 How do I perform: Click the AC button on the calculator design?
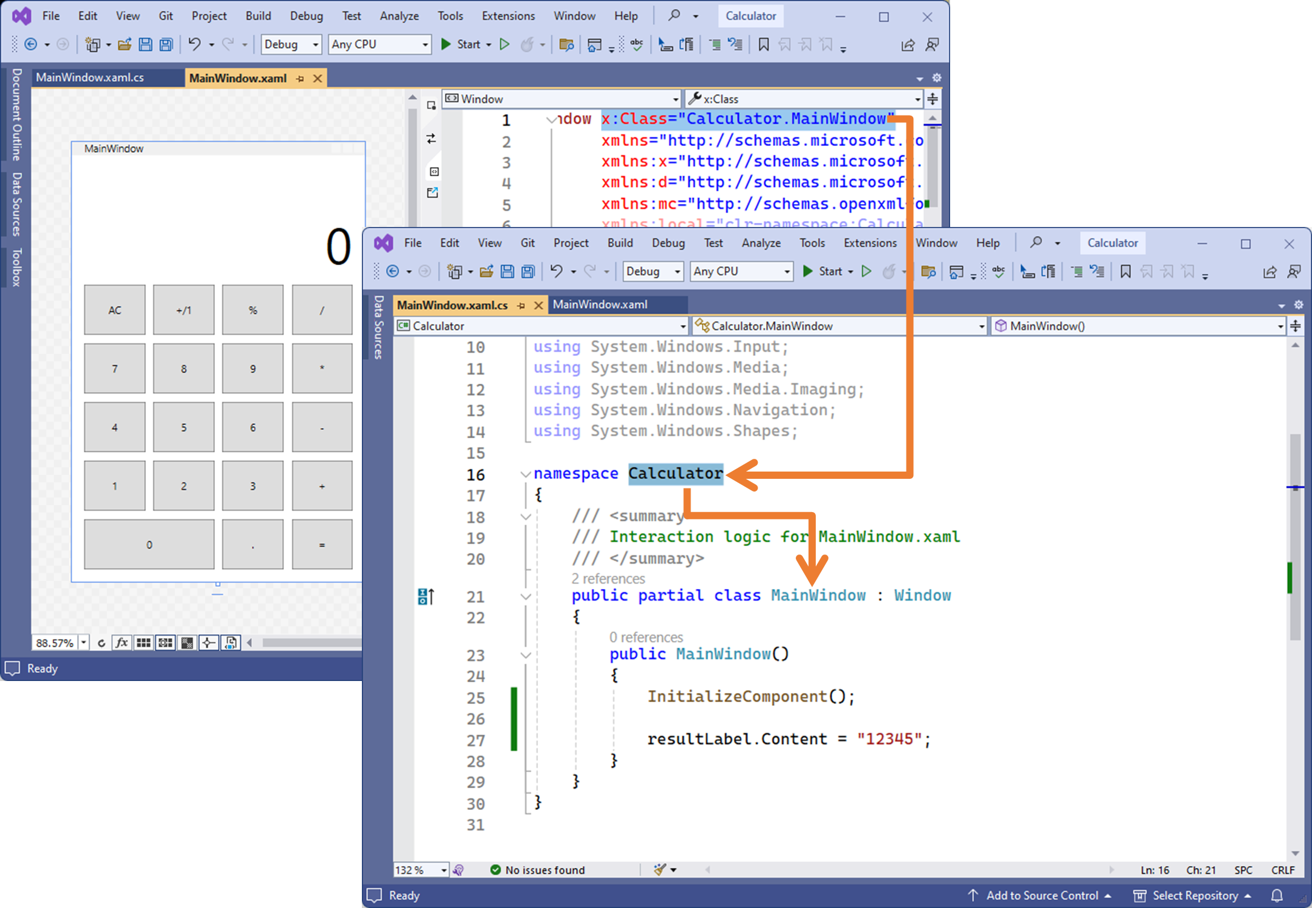point(115,310)
